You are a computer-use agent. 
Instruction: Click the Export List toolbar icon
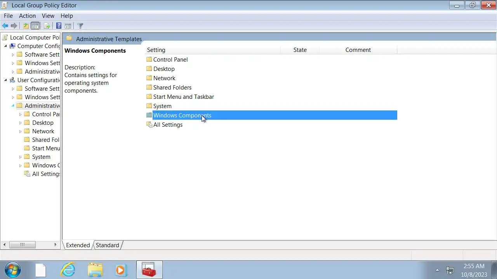pyautogui.click(x=47, y=26)
